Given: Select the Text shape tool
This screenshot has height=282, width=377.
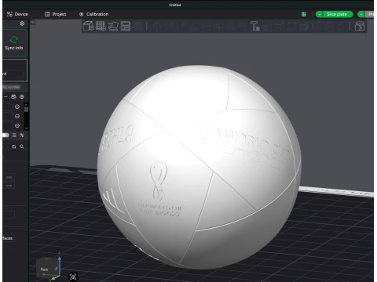Looking at the screenshot, I should coord(254,26).
